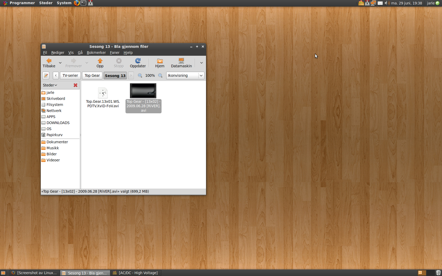This screenshot has width=442, height=276.
Task: Switch to Screenshot av Linux taskbar window
Action: tap(34, 273)
